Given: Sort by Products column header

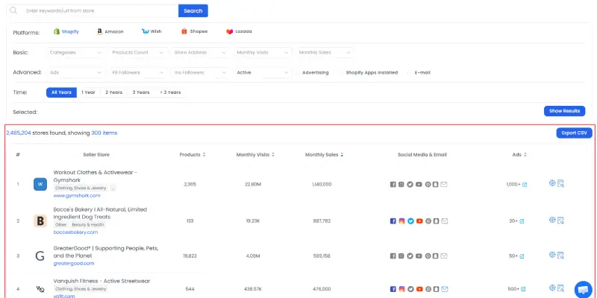Looking at the screenshot, I should point(193,155).
